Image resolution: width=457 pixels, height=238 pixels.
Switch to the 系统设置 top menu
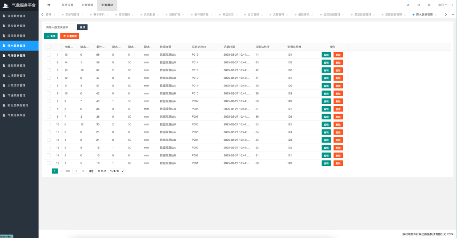pyautogui.click(x=67, y=5)
